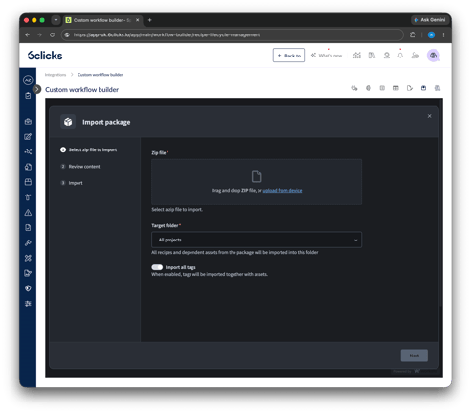Click the Back to button
Viewport: 471px width, 413px height.
(x=289, y=56)
